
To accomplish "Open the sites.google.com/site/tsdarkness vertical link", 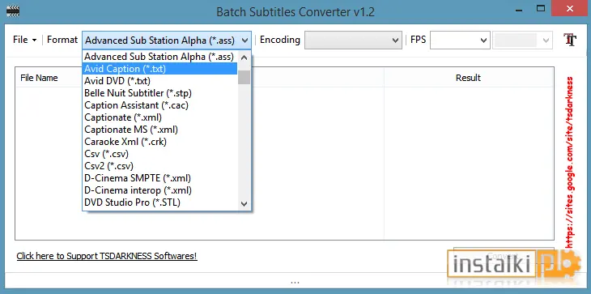I will (x=570, y=162).
